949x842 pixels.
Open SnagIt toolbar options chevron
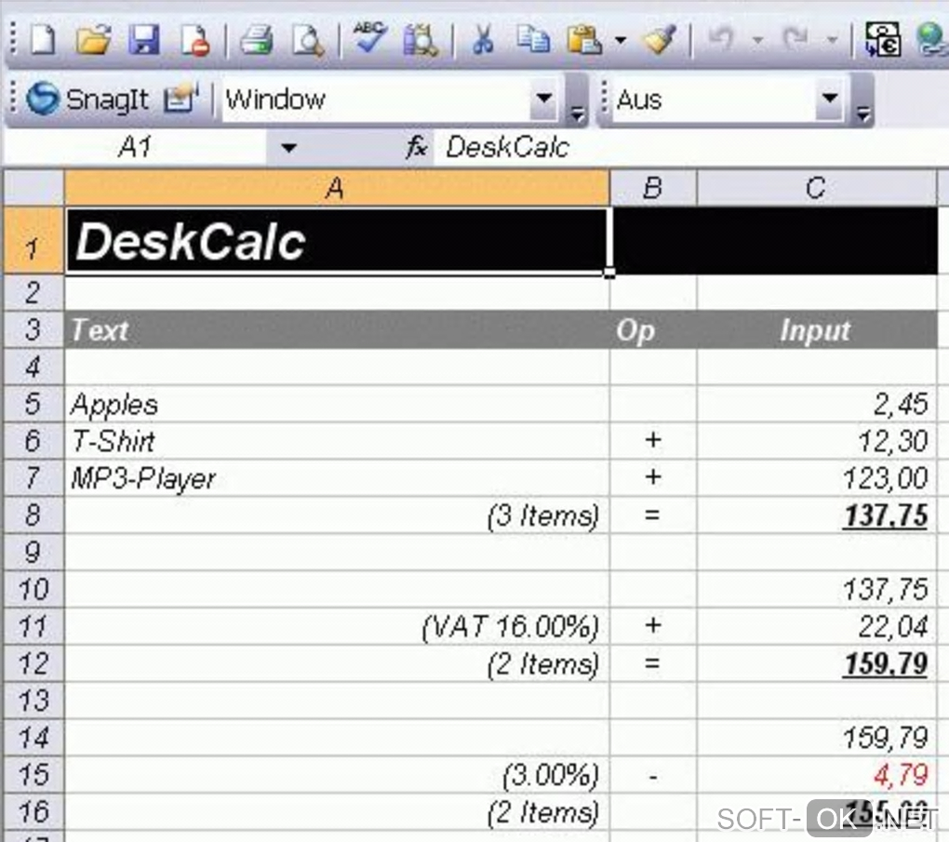pos(578,113)
